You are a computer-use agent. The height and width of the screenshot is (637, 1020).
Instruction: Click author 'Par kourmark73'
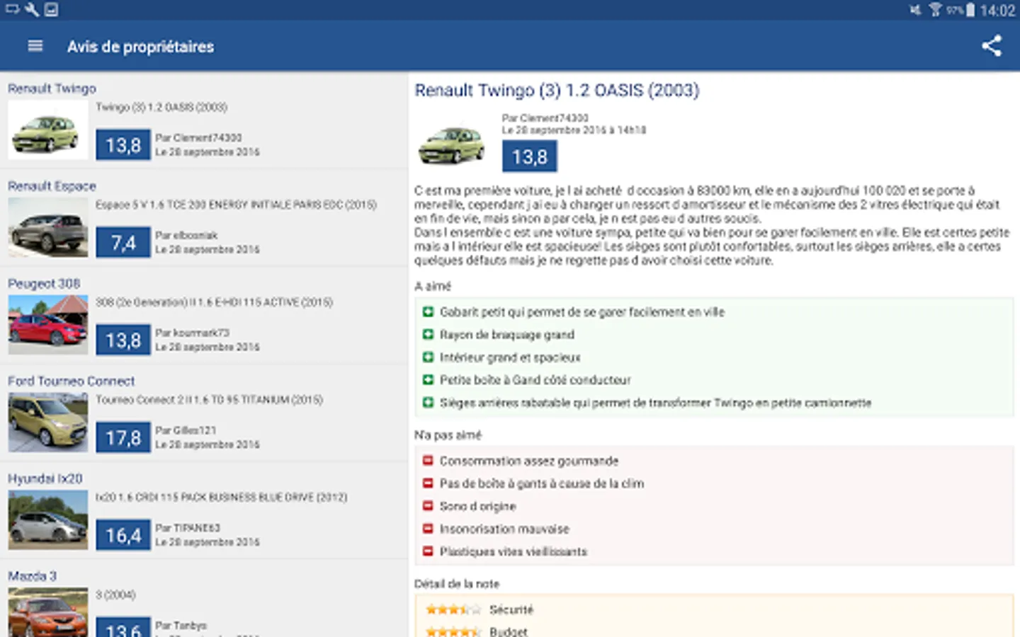(x=192, y=333)
